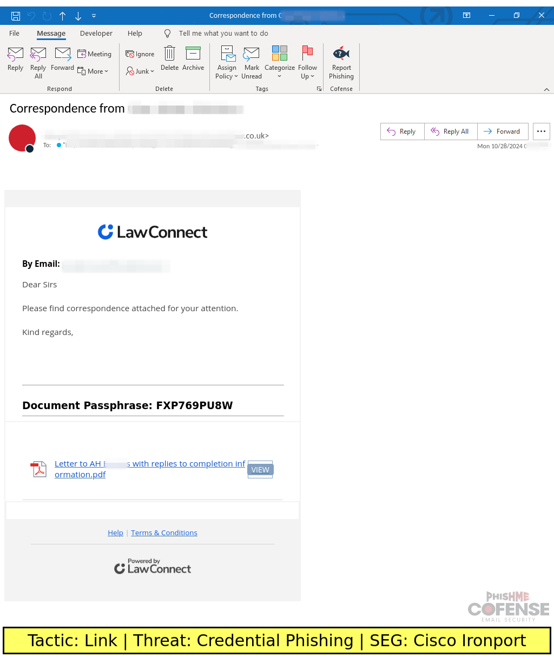Image resolution: width=554 pixels, height=657 pixels.
Task: Open the Tags dialog launcher
Action: (x=319, y=89)
